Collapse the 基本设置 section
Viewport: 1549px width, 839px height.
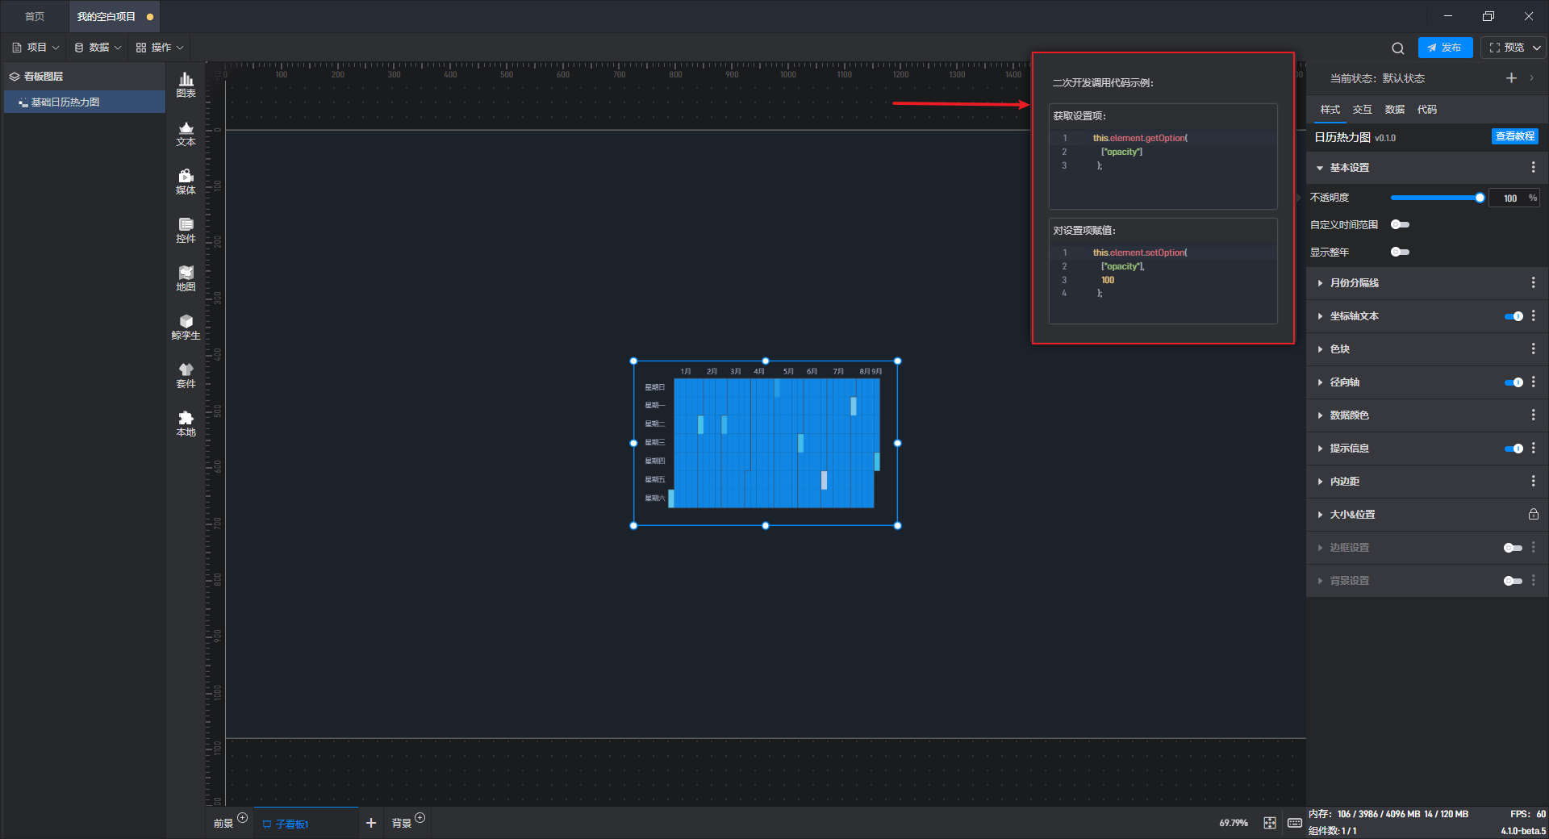1349,168
